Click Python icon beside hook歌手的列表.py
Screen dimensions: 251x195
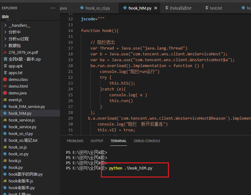pyautogui.click(x=5, y=174)
